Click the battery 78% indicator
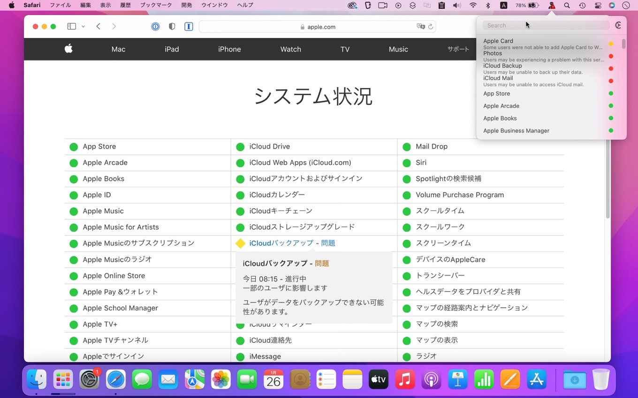Image resolution: width=638 pixels, height=398 pixels. click(527, 6)
